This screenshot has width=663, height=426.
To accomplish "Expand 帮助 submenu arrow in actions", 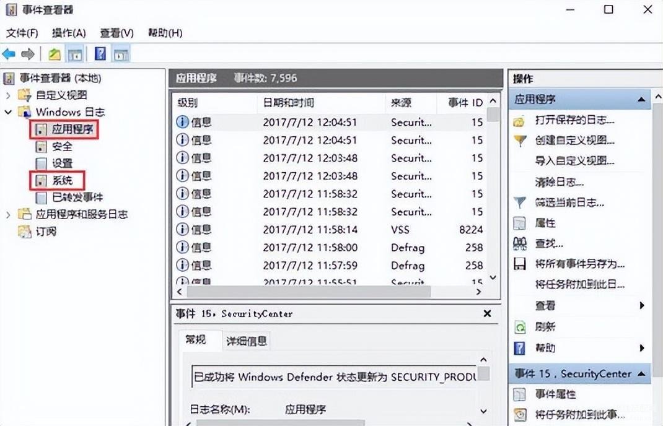I will [642, 348].
